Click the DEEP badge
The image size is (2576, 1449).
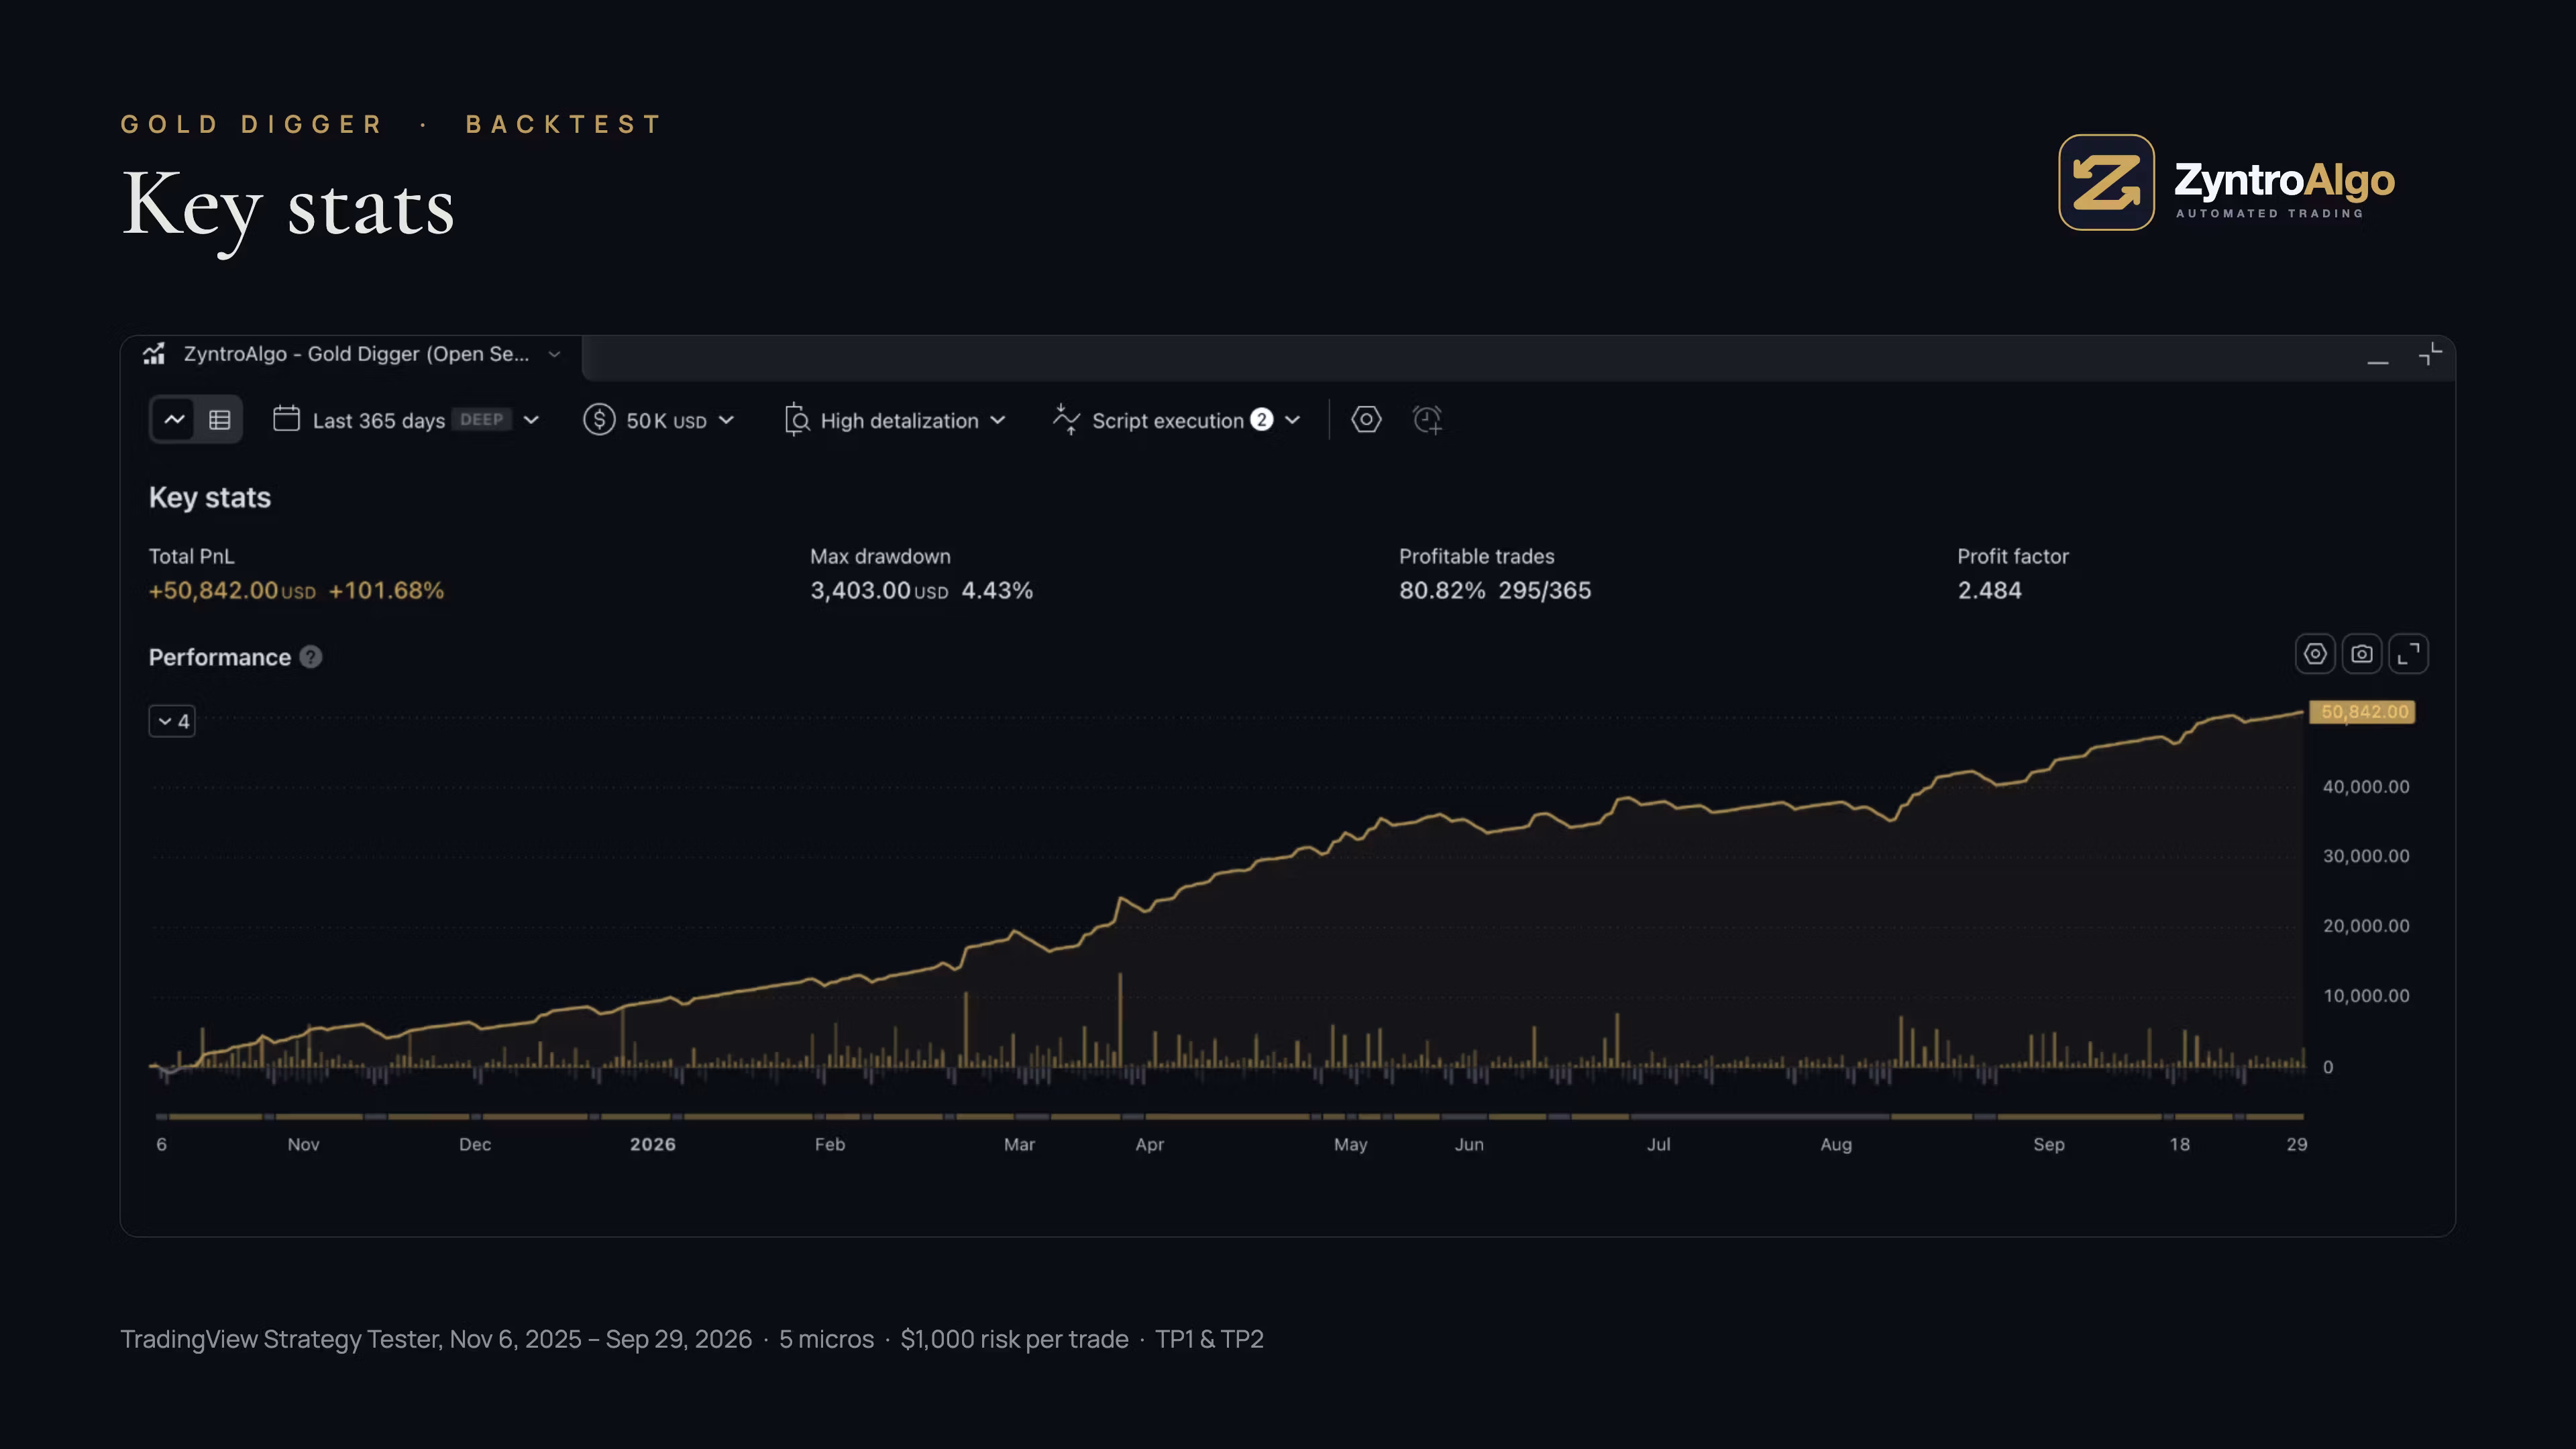482,420
